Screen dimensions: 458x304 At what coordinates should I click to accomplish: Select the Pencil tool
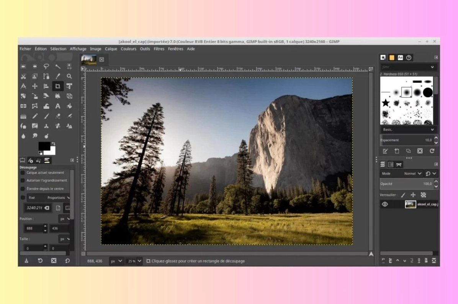click(35, 116)
